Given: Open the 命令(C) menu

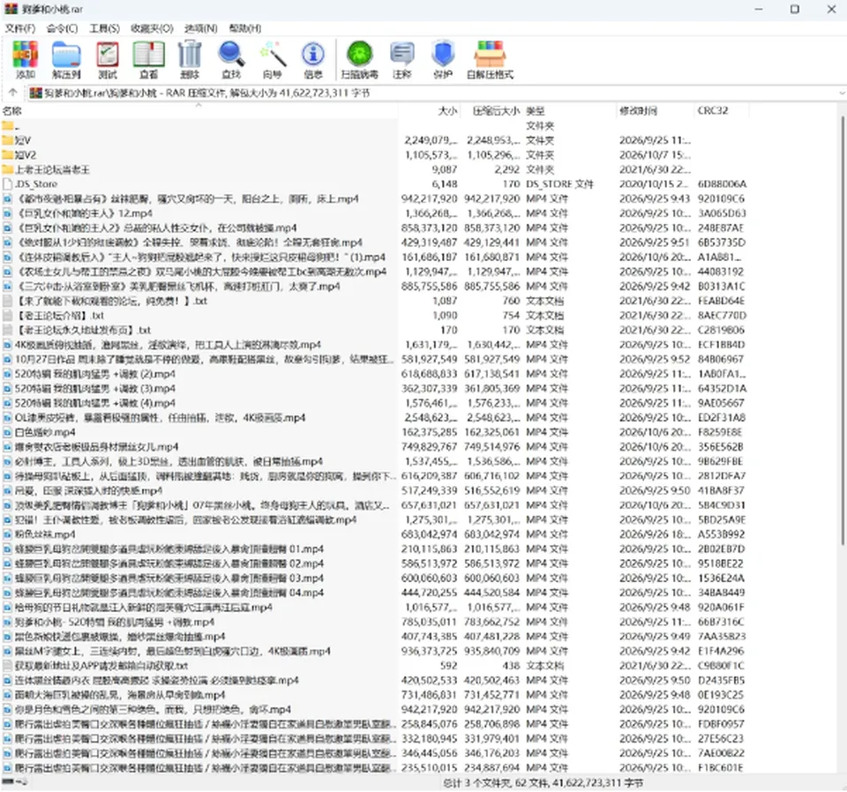Looking at the screenshot, I should [62, 28].
